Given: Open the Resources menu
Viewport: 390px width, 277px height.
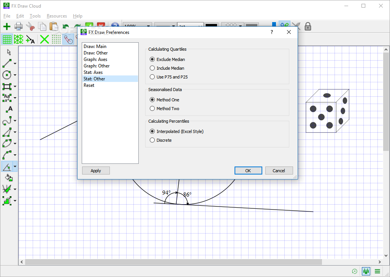Looking at the screenshot, I should point(57,16).
